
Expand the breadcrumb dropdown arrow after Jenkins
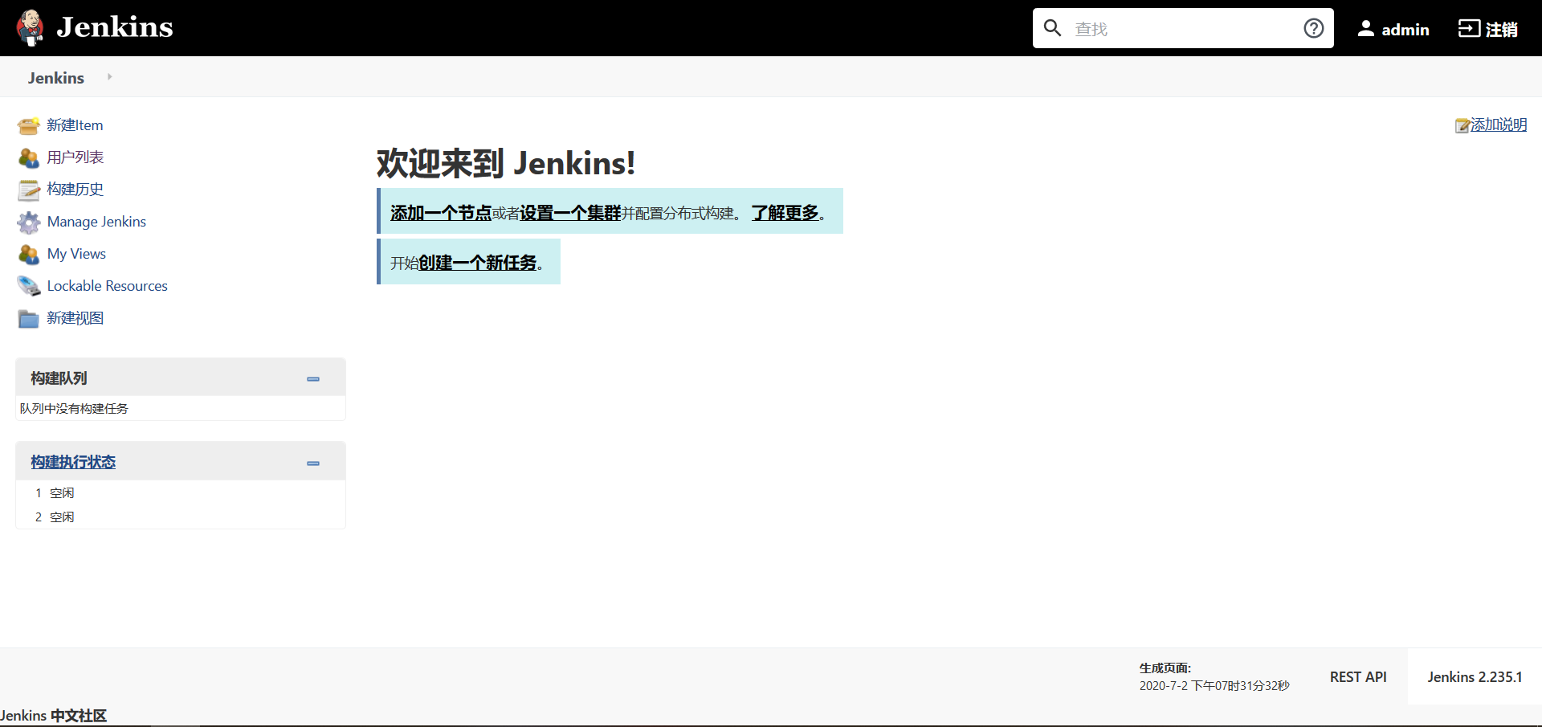click(109, 77)
